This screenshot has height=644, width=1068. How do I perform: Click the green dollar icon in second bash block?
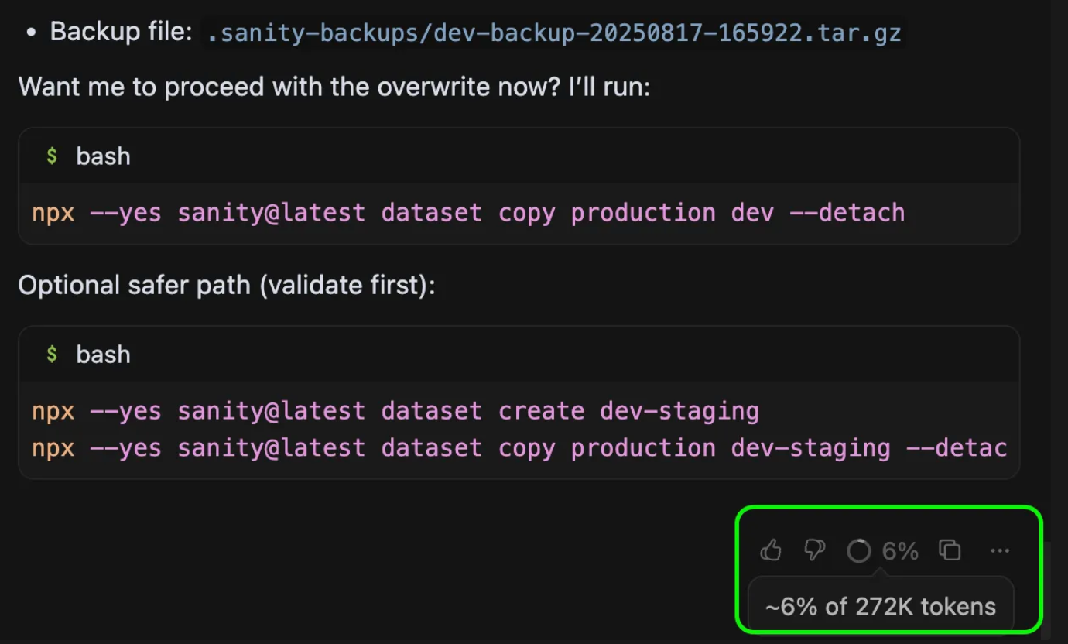click(52, 355)
